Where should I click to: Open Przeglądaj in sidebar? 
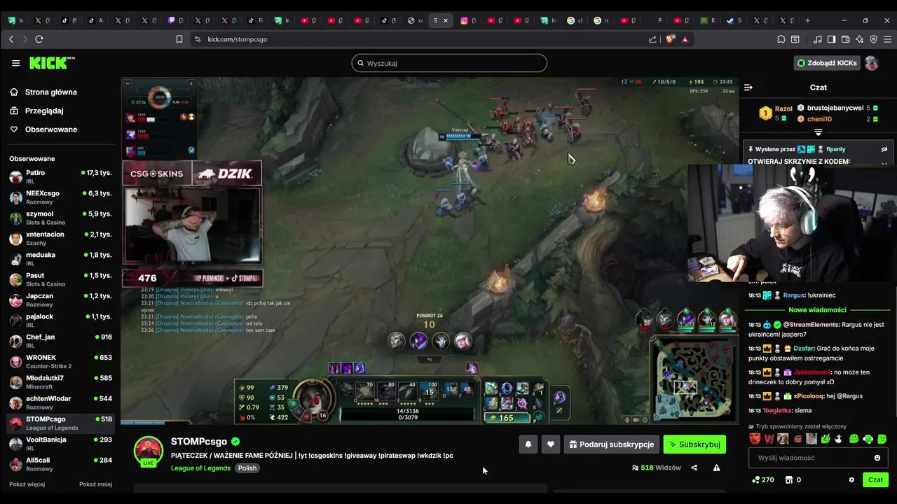36,111
